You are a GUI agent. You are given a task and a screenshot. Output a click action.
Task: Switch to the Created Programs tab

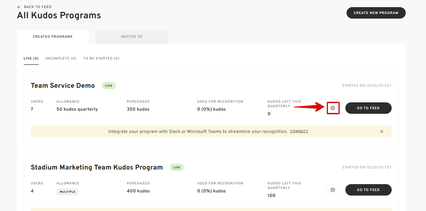tap(53, 37)
